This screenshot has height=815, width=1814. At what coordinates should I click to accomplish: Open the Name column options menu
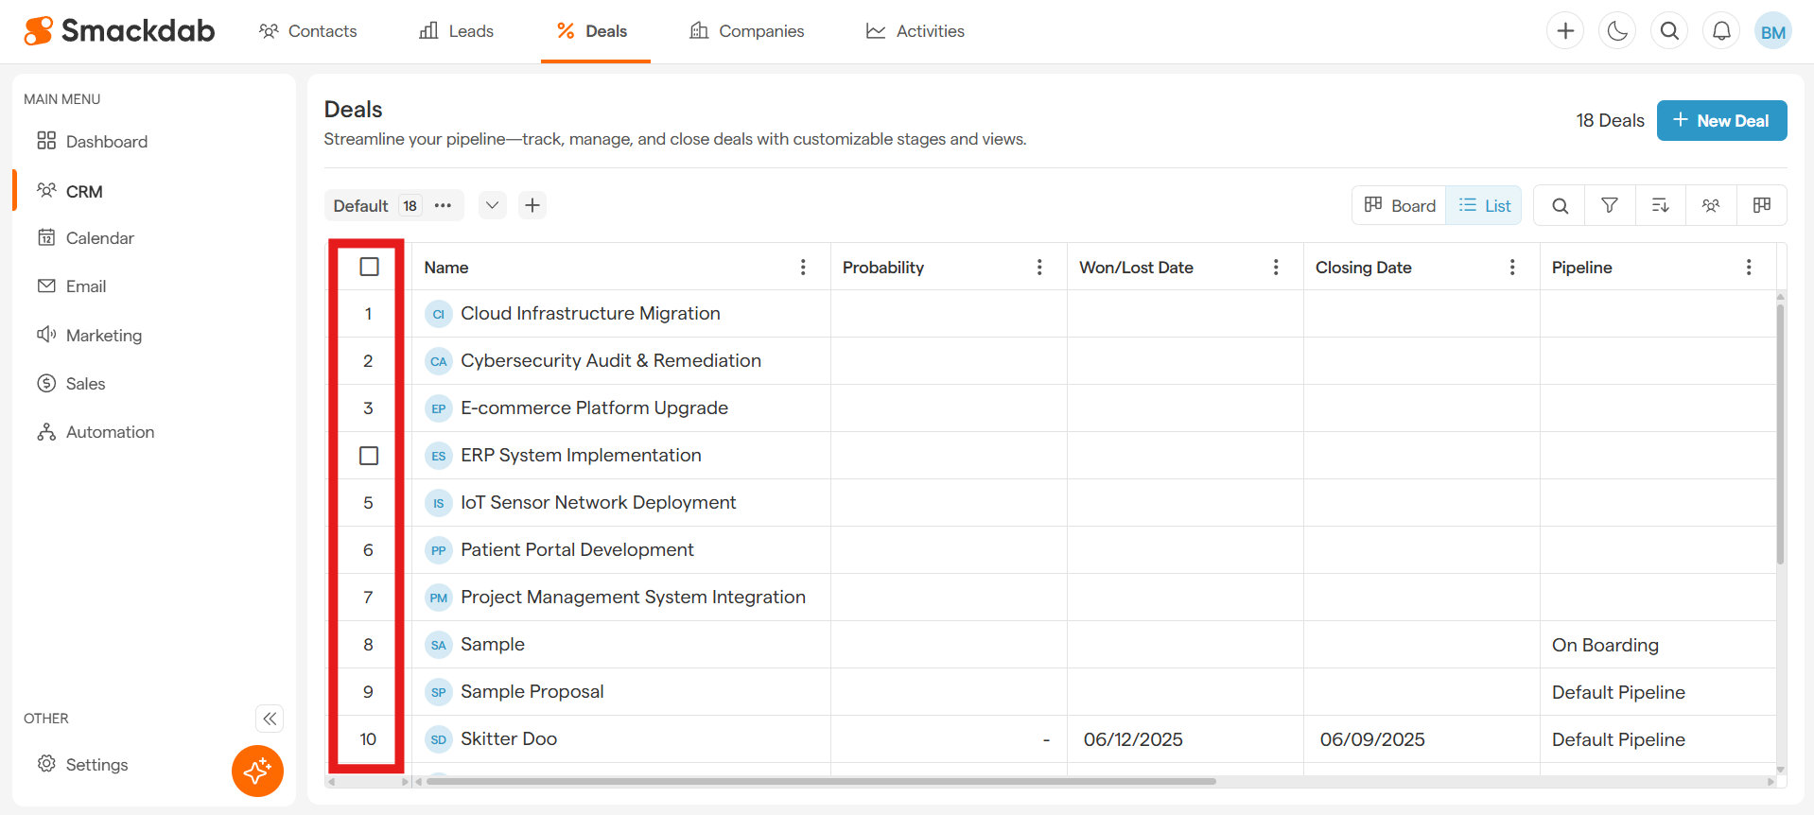[803, 268]
